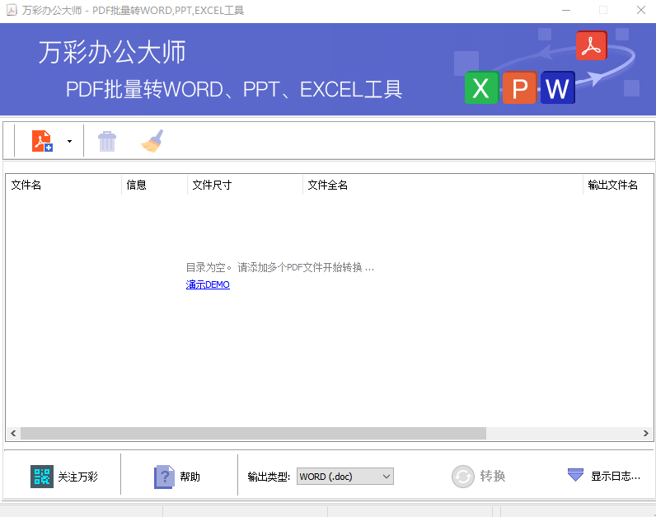Click the 关注万彩 button label
Screen dimensions: 656x517
click(x=77, y=477)
